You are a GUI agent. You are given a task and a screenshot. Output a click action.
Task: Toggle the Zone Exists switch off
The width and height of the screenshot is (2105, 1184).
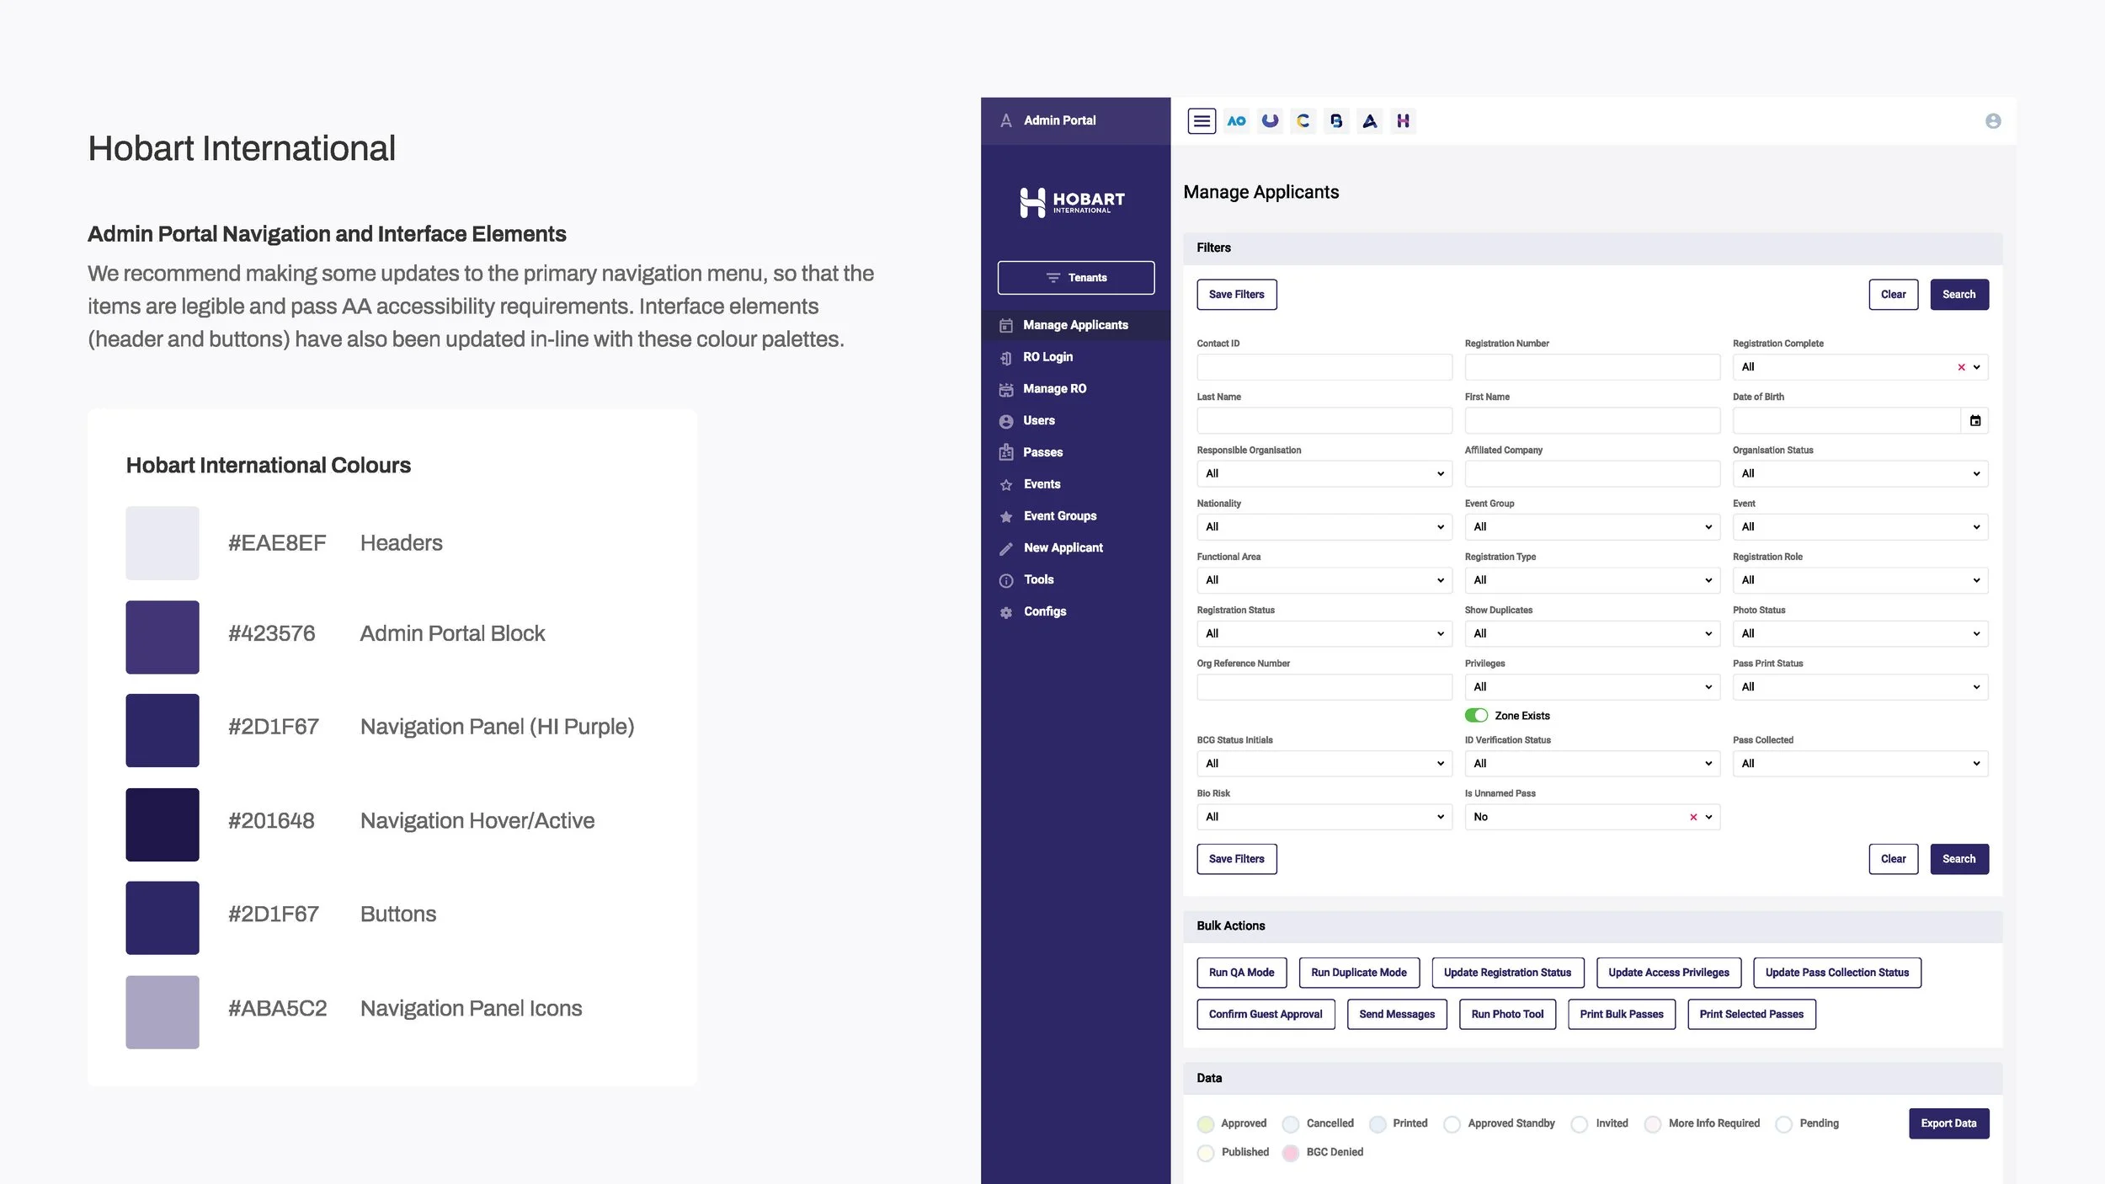click(1476, 715)
